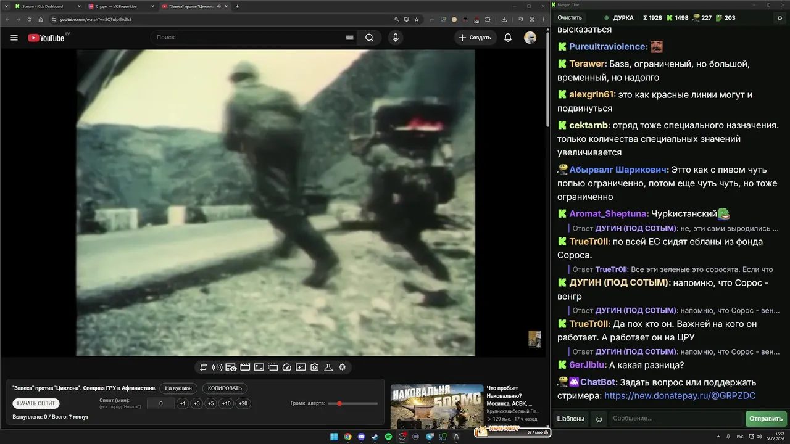
Task: Click username 6erJlblu in chat
Action: tap(588, 365)
